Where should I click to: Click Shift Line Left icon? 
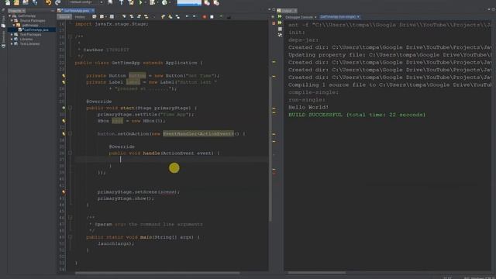[x=187, y=17]
